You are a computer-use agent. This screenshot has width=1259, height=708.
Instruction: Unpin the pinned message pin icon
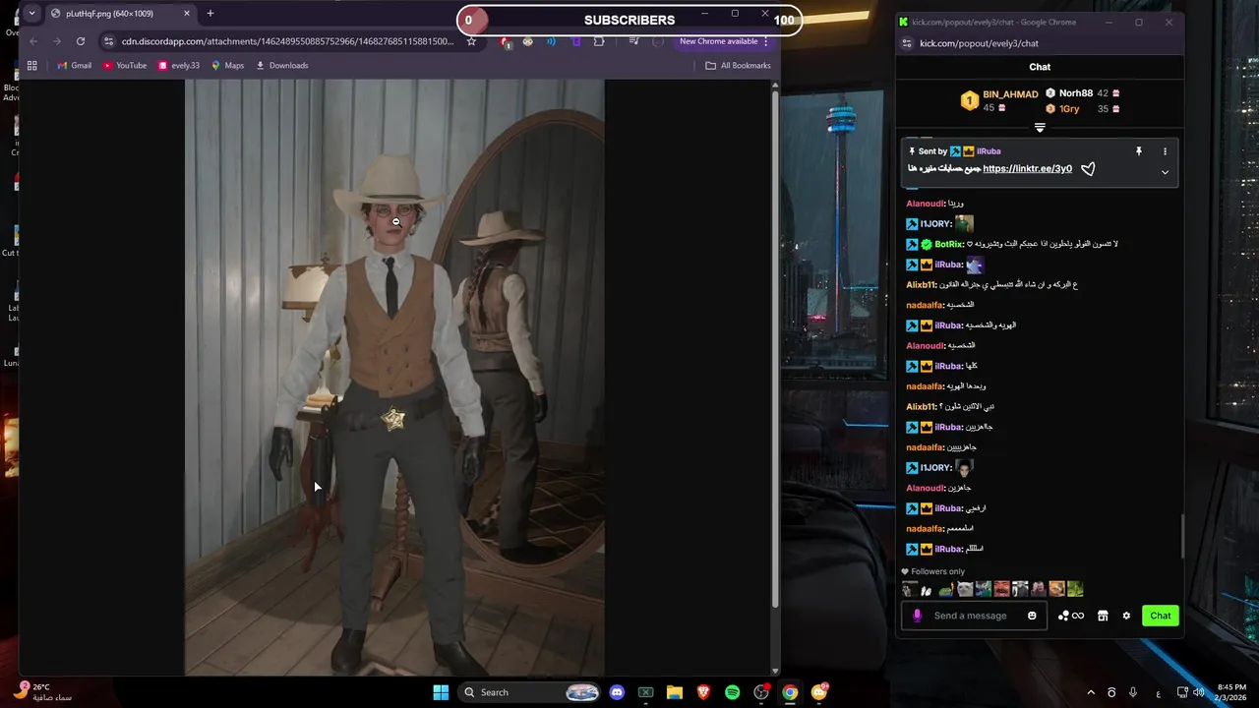click(x=1139, y=151)
